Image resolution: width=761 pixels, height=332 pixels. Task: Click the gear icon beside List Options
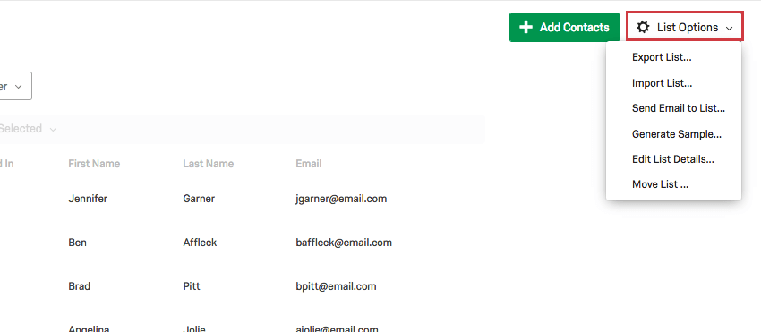tap(643, 27)
